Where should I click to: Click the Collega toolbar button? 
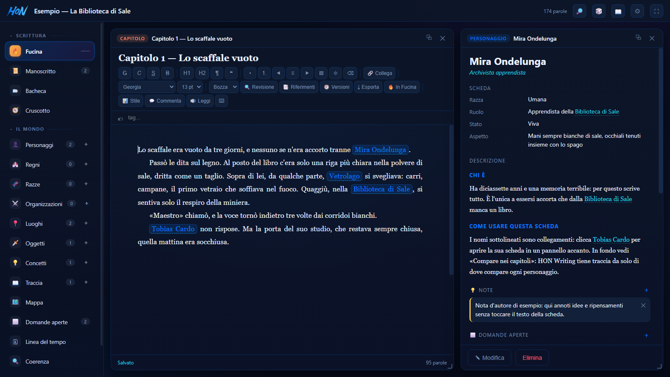[379, 73]
